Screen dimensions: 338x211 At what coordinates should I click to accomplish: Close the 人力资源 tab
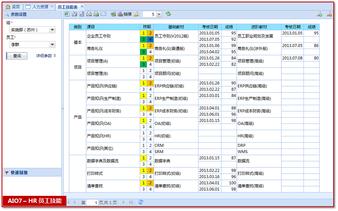point(52,7)
